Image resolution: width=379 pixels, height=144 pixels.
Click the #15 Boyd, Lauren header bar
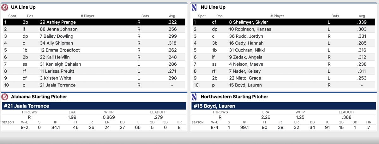point(284,106)
